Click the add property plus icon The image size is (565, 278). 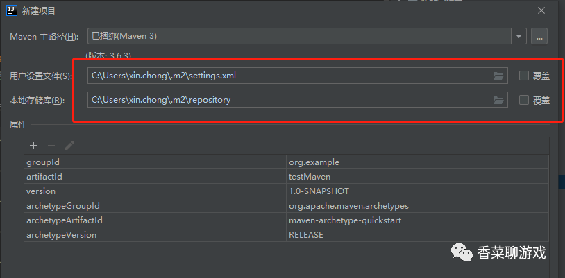33,146
